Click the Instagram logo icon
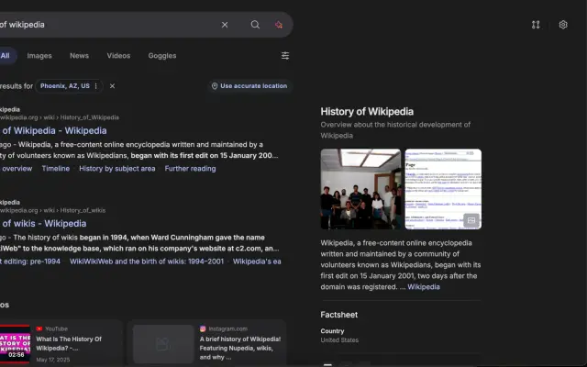The height and width of the screenshot is (367, 587). point(203,328)
